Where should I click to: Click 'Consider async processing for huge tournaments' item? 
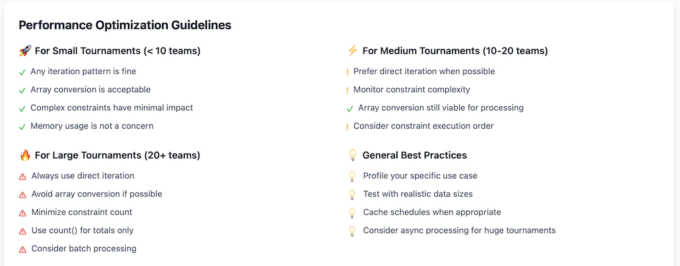click(459, 231)
